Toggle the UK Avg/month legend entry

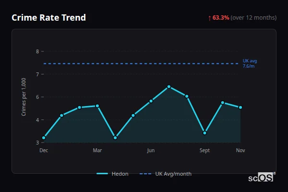coord(166,174)
